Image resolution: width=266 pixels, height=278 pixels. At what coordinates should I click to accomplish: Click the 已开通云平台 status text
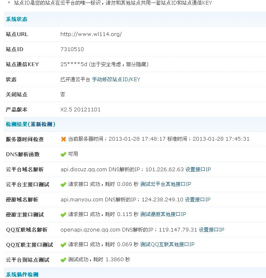pyautogui.click(x=75, y=80)
